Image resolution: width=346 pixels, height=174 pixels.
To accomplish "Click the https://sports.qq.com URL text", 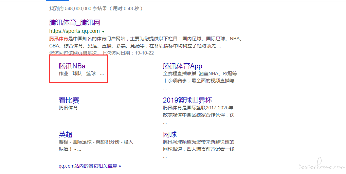I will (74, 31).
